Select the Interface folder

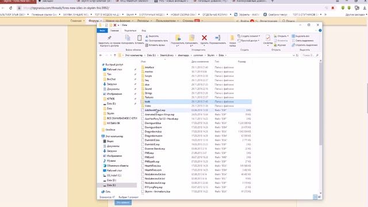pos(149,67)
